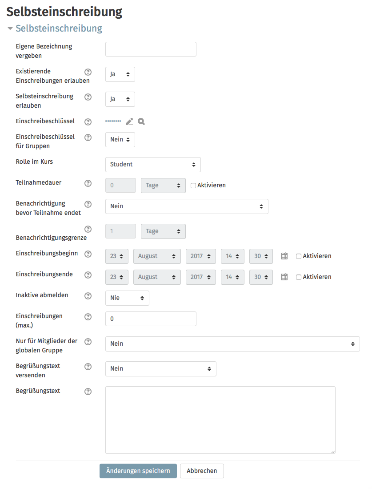Open the calendar picker for Einschreibungsende

click(x=284, y=277)
